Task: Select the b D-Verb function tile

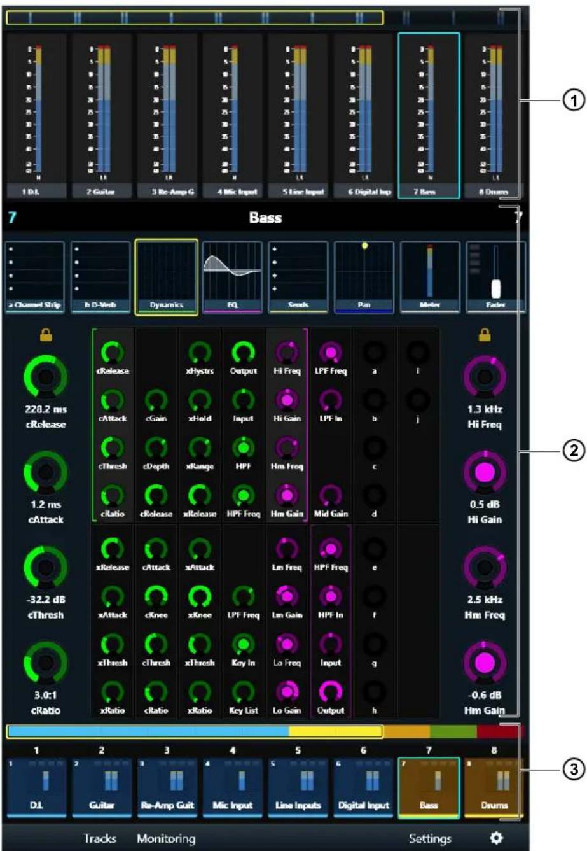Action: coord(100,278)
